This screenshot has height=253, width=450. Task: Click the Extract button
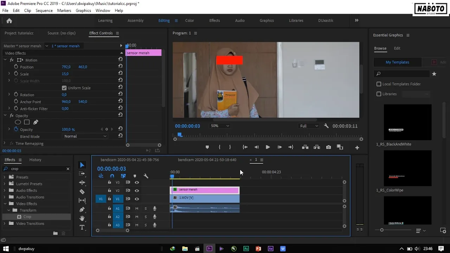(317, 147)
